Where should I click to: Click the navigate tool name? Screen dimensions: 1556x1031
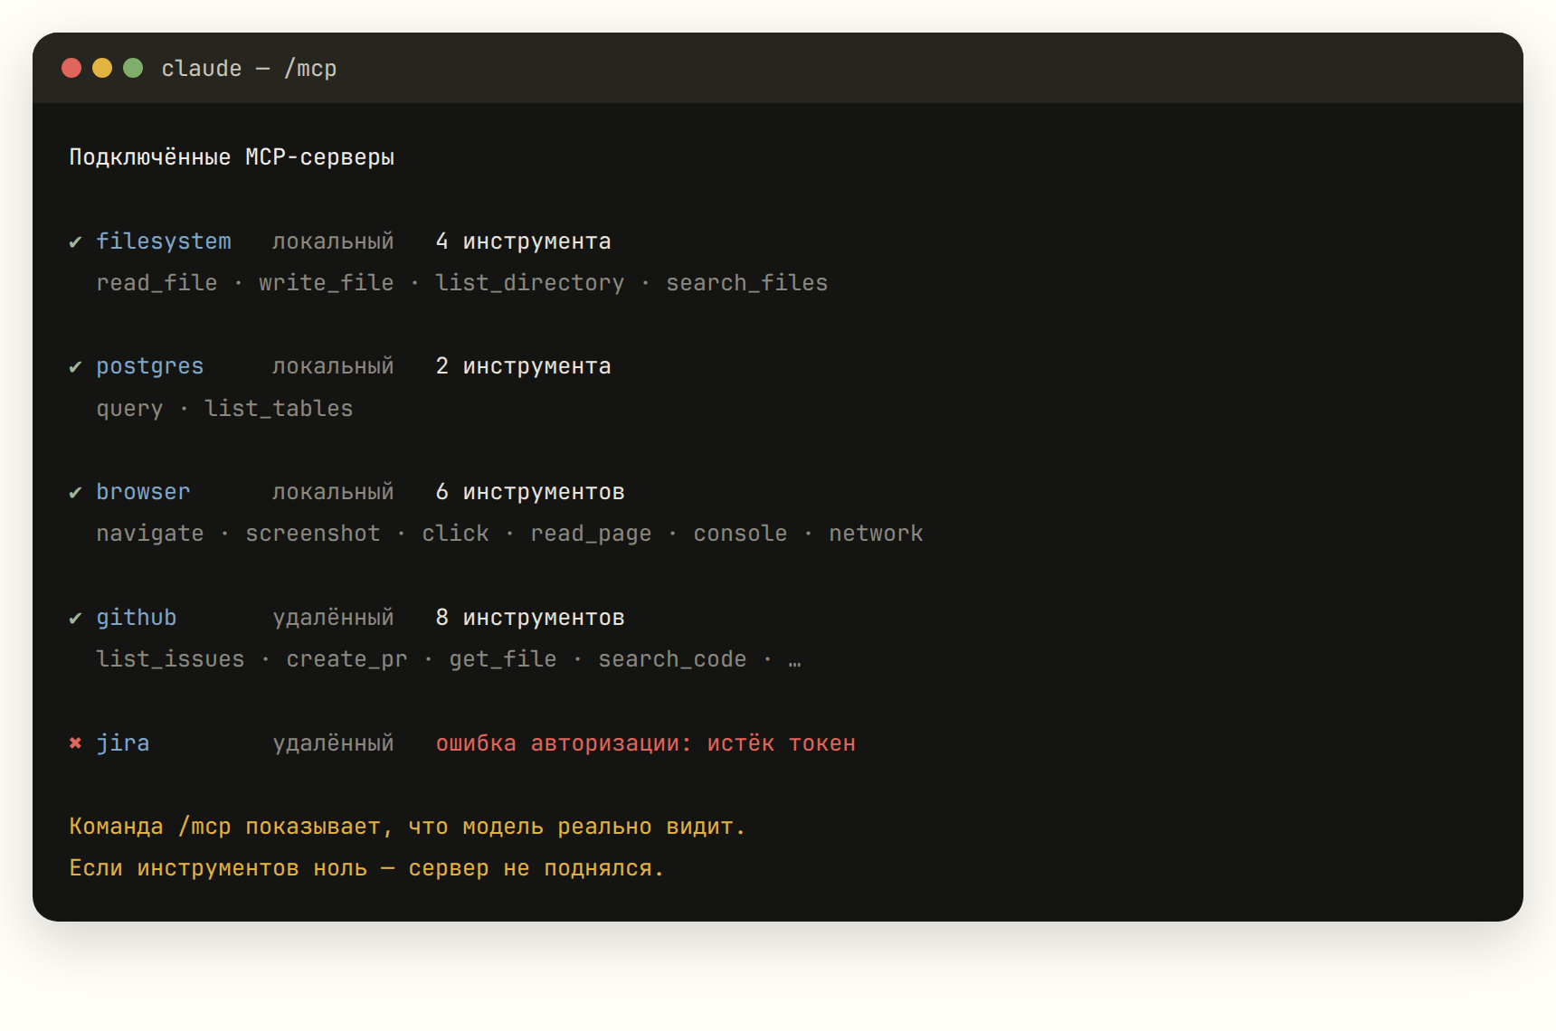point(150,534)
